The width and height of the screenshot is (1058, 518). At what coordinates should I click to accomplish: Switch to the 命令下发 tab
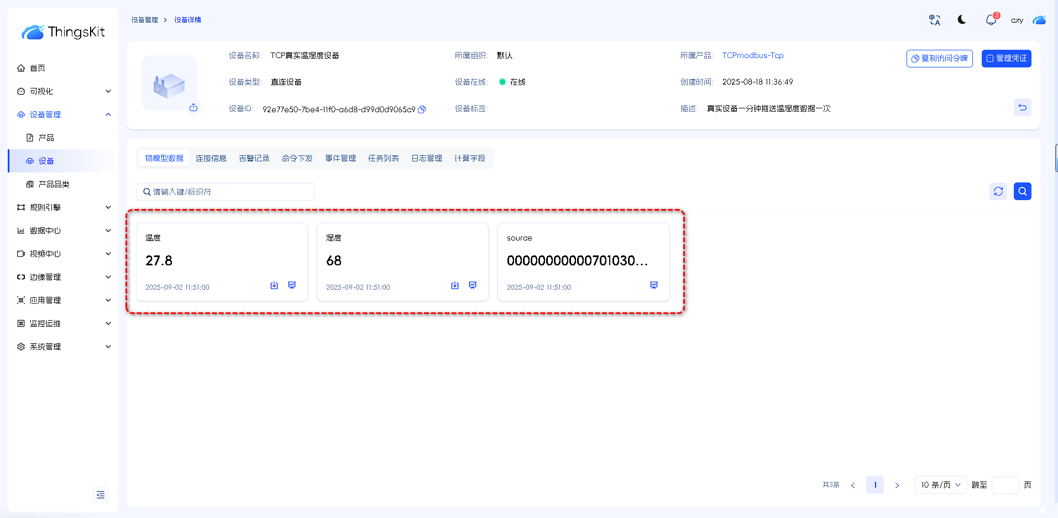[x=297, y=158]
